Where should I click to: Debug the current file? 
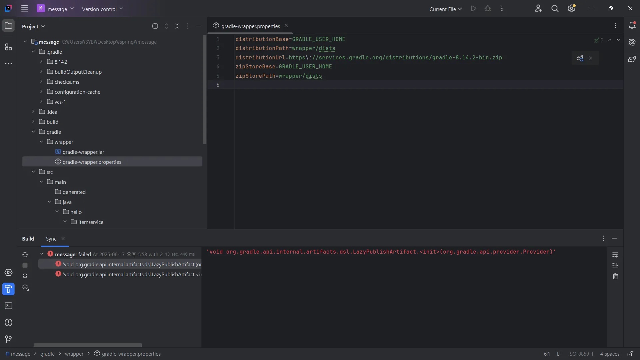tap(488, 9)
